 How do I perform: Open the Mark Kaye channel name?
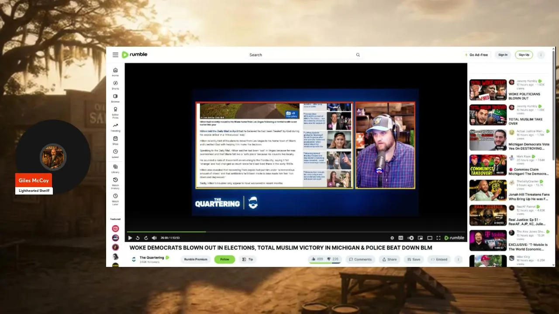click(x=524, y=156)
